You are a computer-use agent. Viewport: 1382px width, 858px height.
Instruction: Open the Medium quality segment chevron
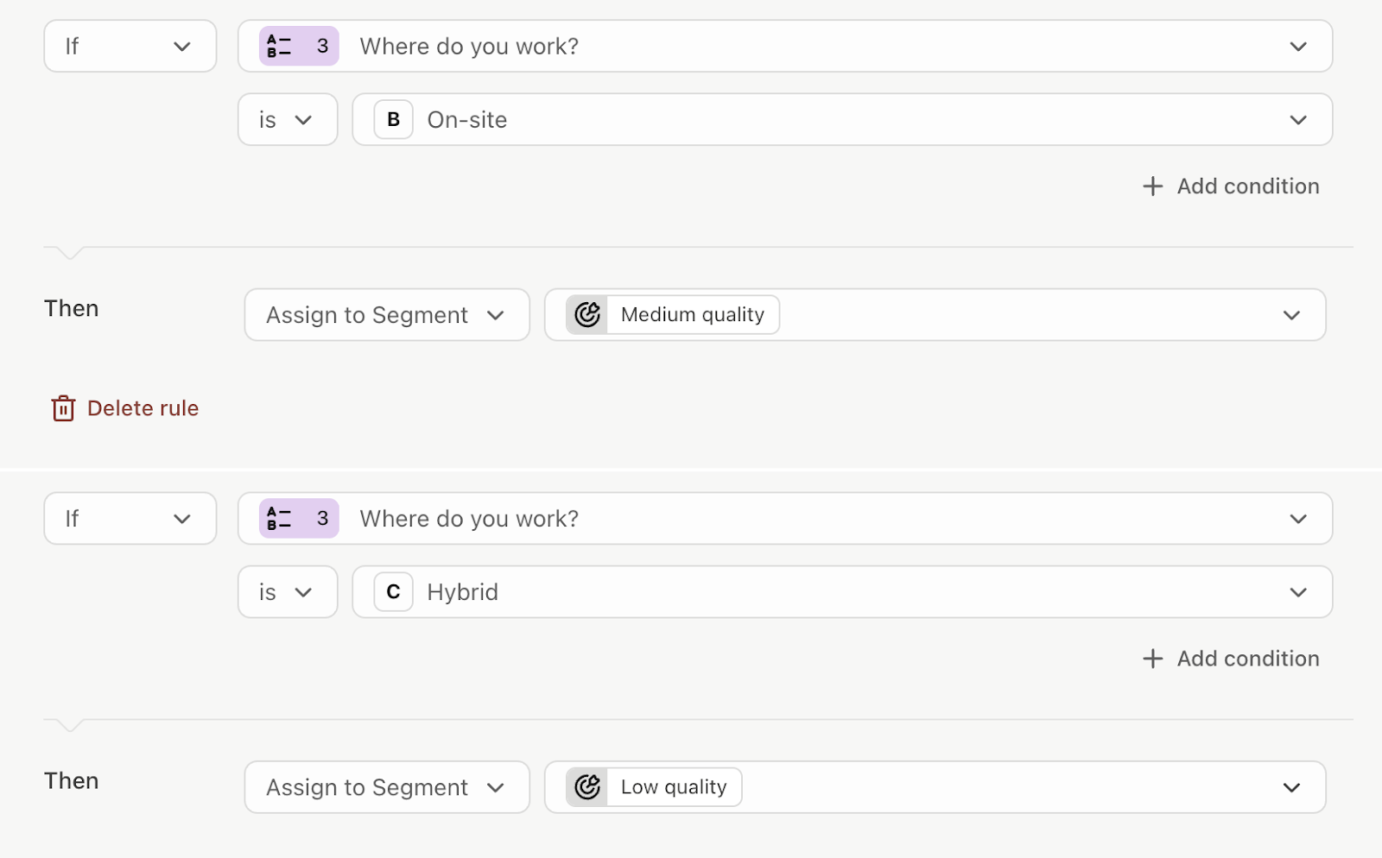click(x=1290, y=315)
